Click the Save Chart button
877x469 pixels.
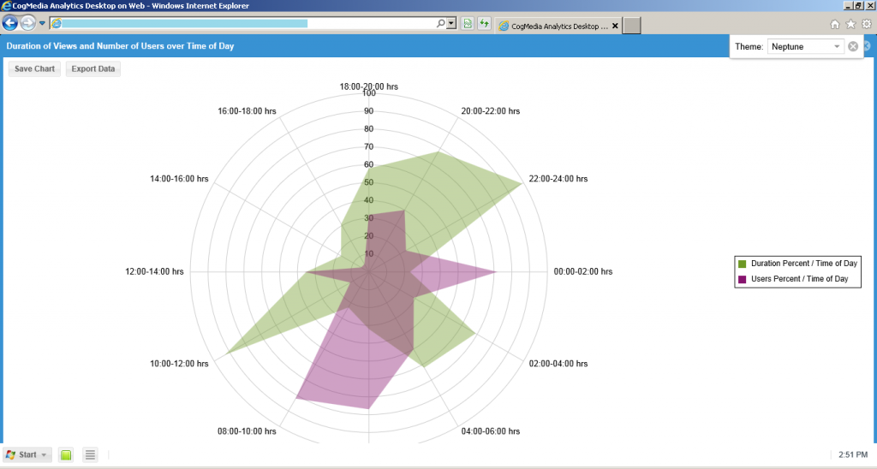point(34,68)
